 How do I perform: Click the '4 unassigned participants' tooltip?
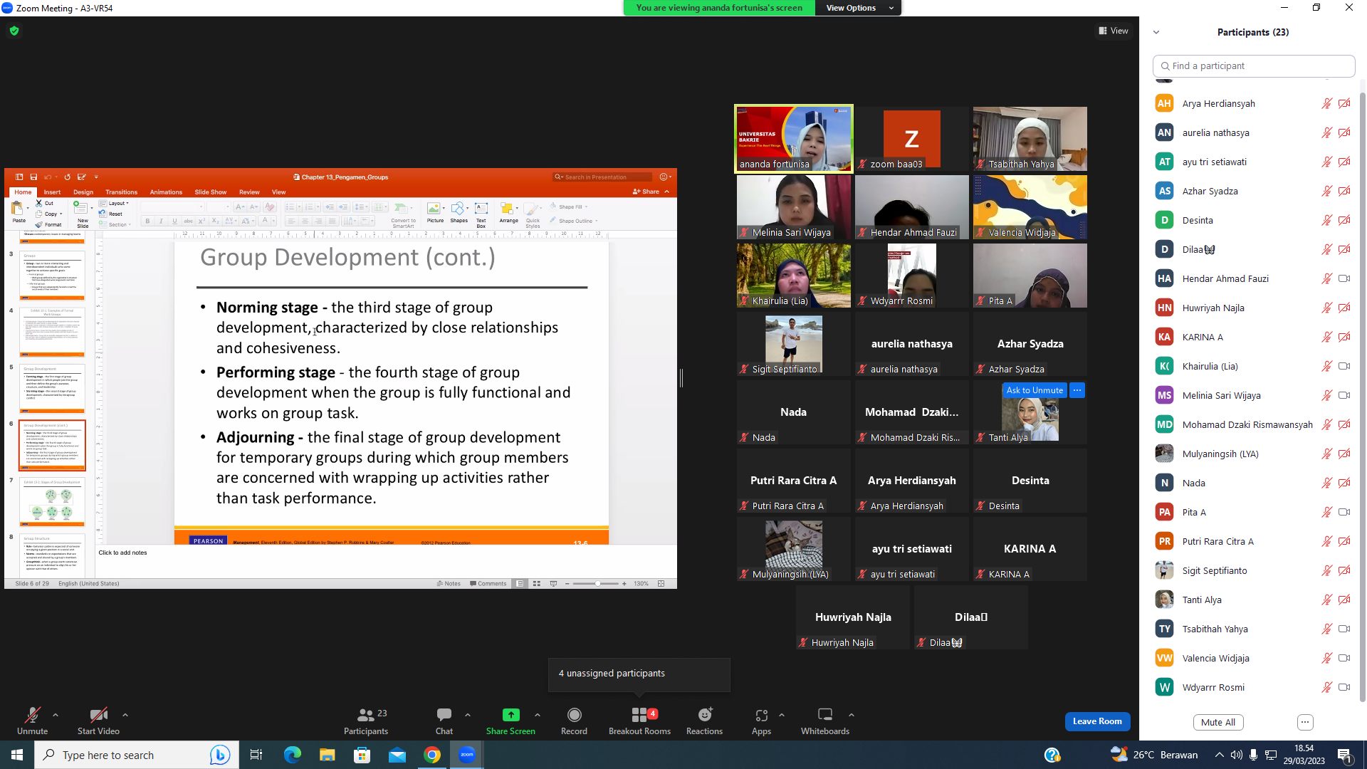[x=639, y=674]
